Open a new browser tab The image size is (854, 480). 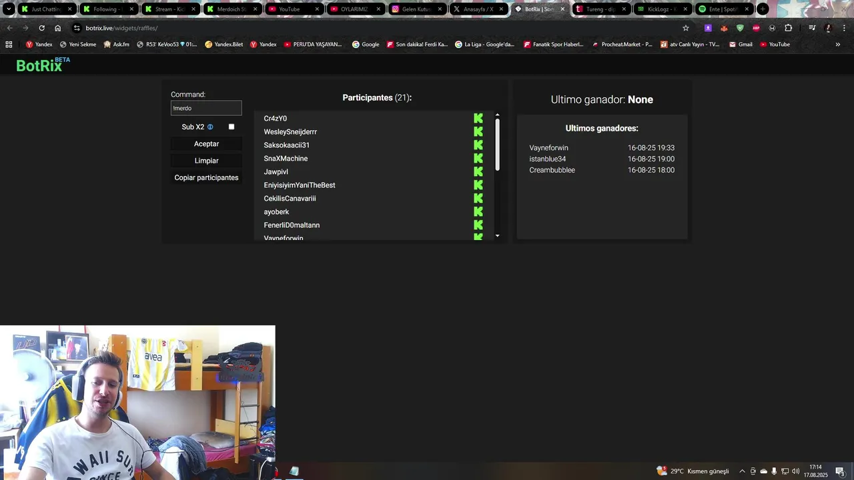[763, 9]
